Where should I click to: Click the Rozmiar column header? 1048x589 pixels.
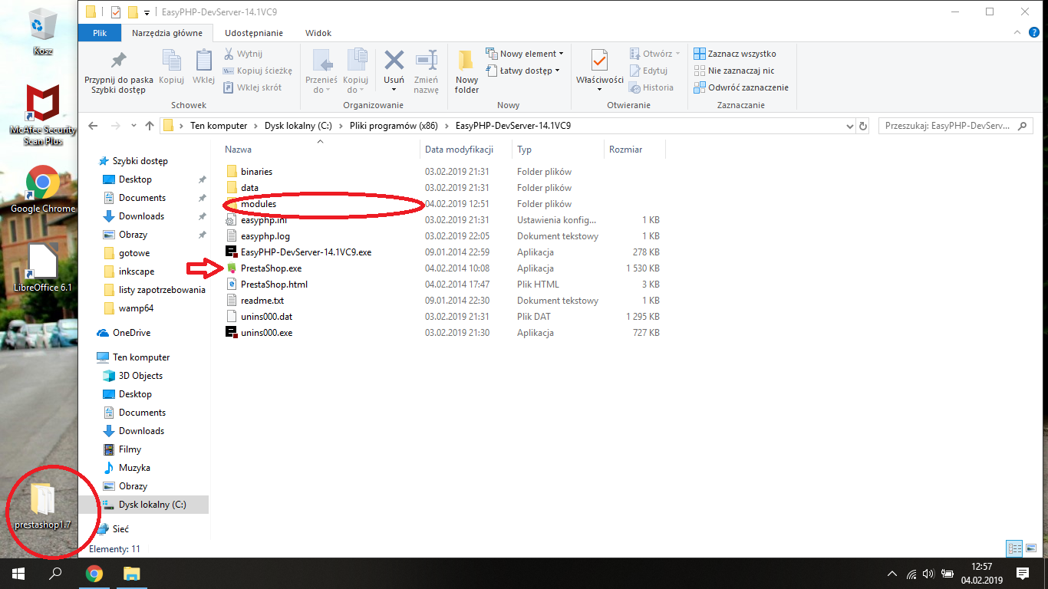click(x=634, y=150)
